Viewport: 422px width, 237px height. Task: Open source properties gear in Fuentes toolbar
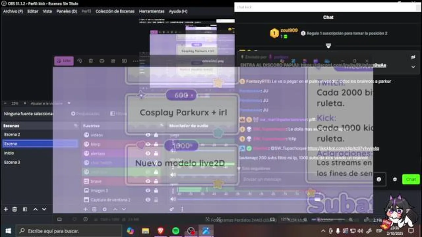point(105,209)
